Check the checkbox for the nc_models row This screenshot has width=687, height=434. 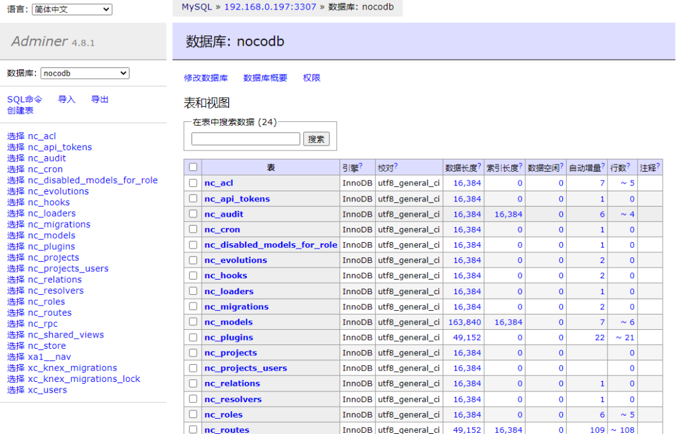pyautogui.click(x=193, y=322)
